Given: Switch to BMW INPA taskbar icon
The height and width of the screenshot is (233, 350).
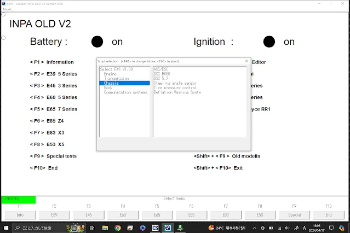Looking at the screenshot, I should click(x=168, y=228).
